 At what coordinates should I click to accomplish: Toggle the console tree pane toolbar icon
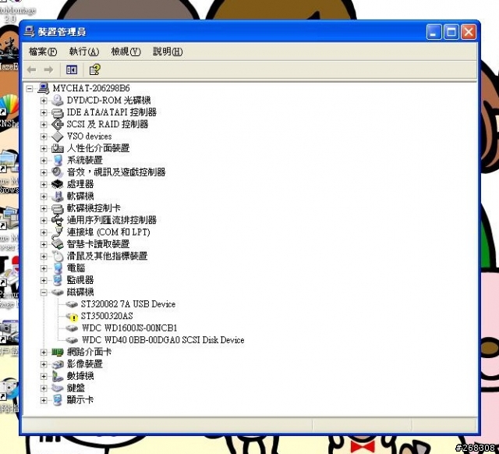click(x=72, y=69)
